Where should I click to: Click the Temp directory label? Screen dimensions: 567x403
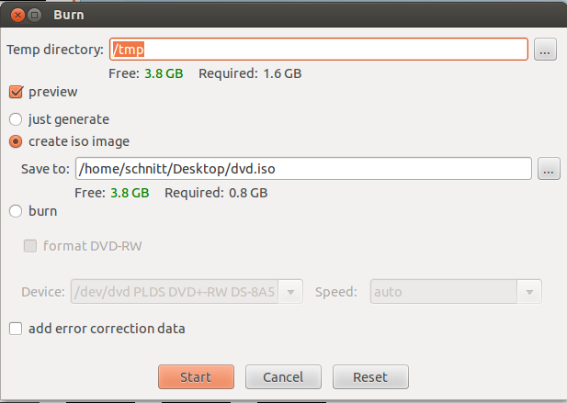pyautogui.click(x=54, y=50)
